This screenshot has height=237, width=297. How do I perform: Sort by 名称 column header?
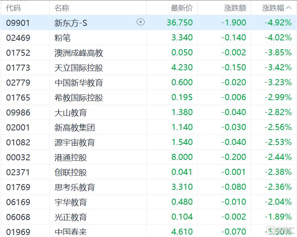click(x=62, y=8)
